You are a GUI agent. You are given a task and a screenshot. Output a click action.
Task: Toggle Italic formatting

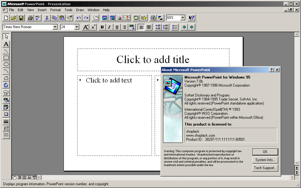pos(109,27)
